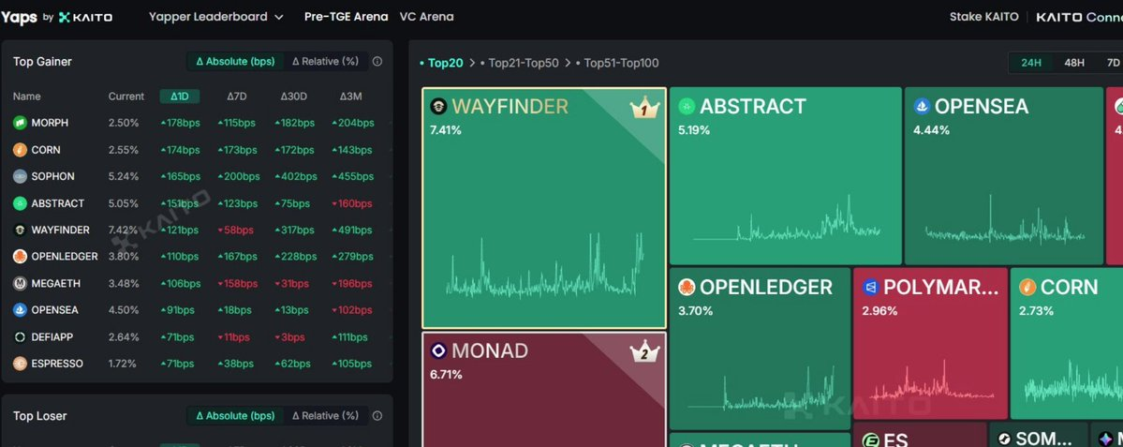Click the CORN logo in heatmap tile
The width and height of the screenshot is (1123, 447).
pos(1027,288)
